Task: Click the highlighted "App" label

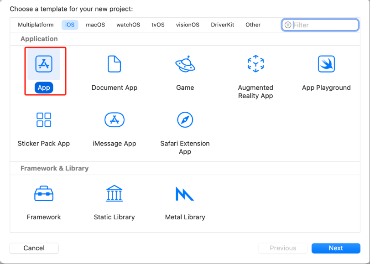Action: pyautogui.click(x=44, y=88)
